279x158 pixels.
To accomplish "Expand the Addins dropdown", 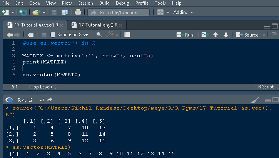I will click(183, 12).
